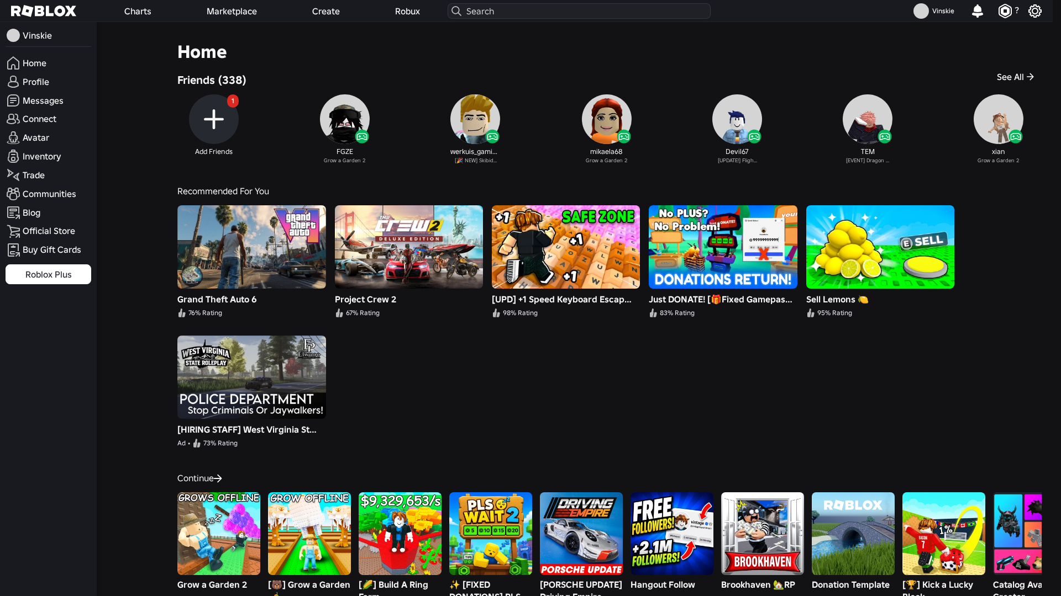Open the Robux tab
This screenshot has width=1061, height=596.
[x=407, y=11]
